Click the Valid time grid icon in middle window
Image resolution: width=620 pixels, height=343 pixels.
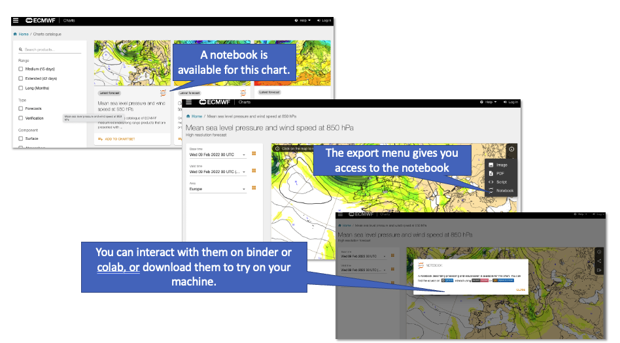coord(254,171)
